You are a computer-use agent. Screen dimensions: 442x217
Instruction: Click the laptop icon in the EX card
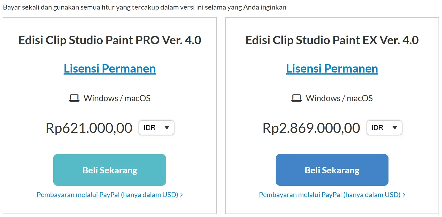296,98
